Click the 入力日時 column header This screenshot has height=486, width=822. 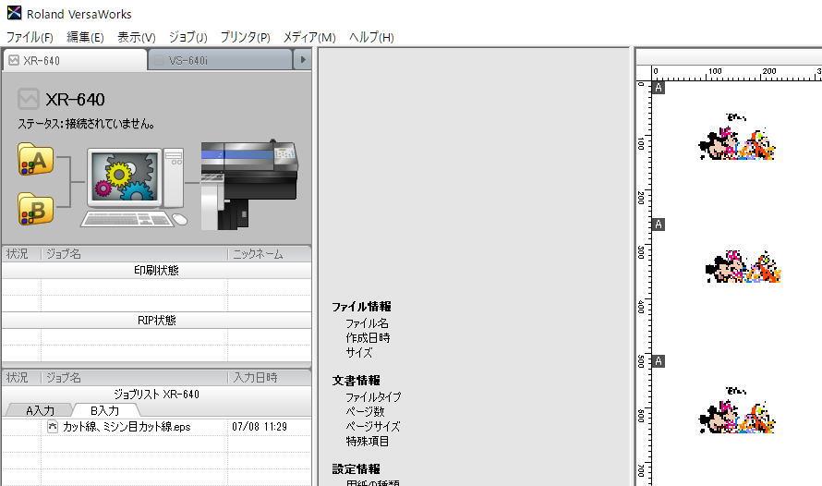click(270, 378)
